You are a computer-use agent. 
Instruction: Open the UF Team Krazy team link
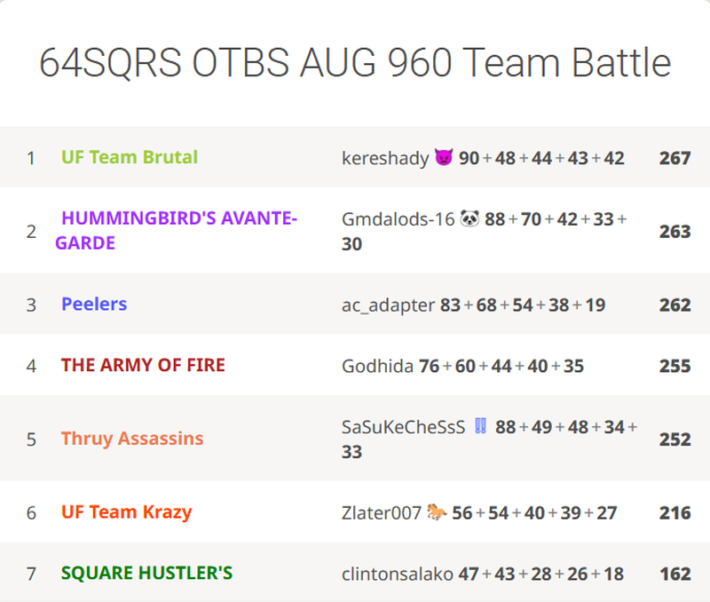126,512
